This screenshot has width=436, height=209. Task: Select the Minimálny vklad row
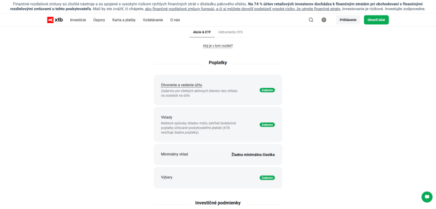tap(218, 155)
